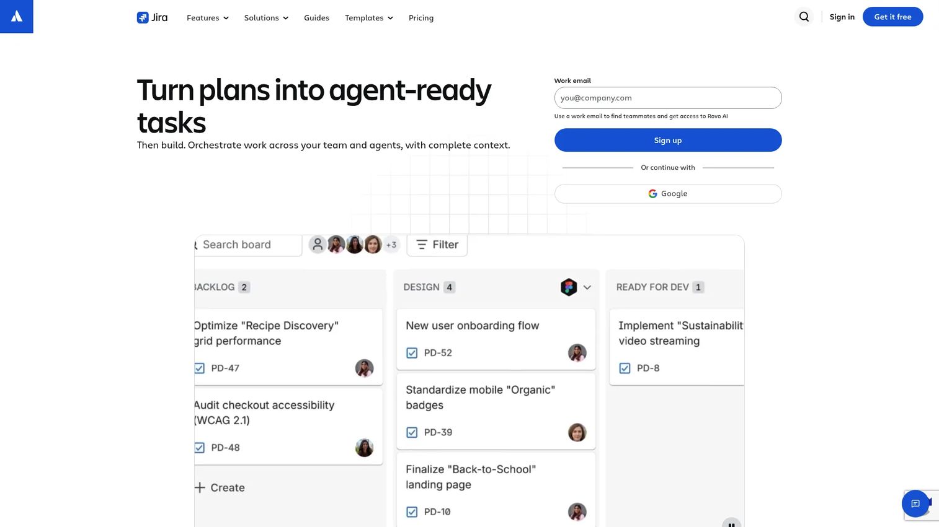
Task: Open the Finalize "Back-to-School" landing page card
Action: pos(496,490)
